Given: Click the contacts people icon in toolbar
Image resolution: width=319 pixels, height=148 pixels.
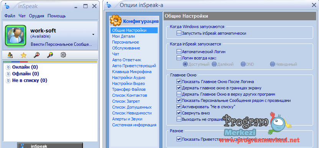Looking at the screenshot, I should pyautogui.click(x=10, y=55).
